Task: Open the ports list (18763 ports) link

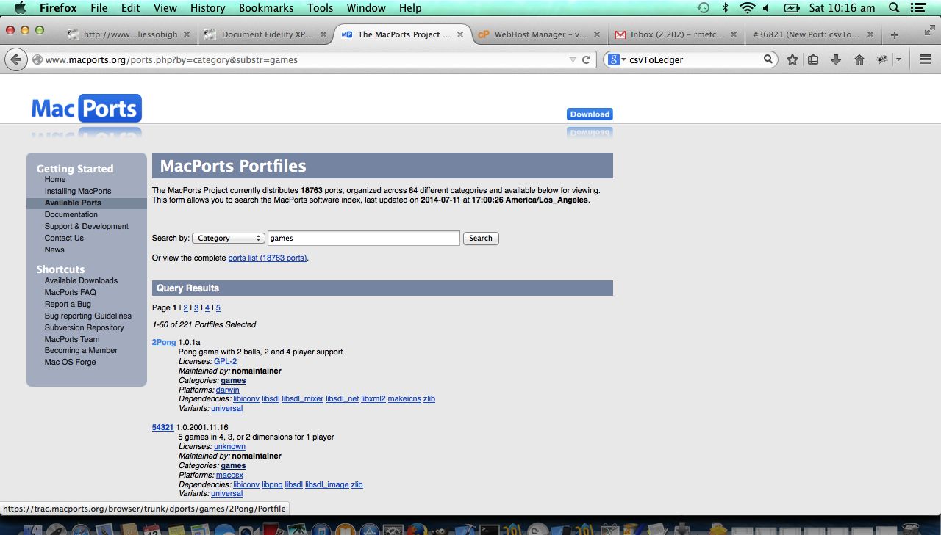Action: pos(268,258)
